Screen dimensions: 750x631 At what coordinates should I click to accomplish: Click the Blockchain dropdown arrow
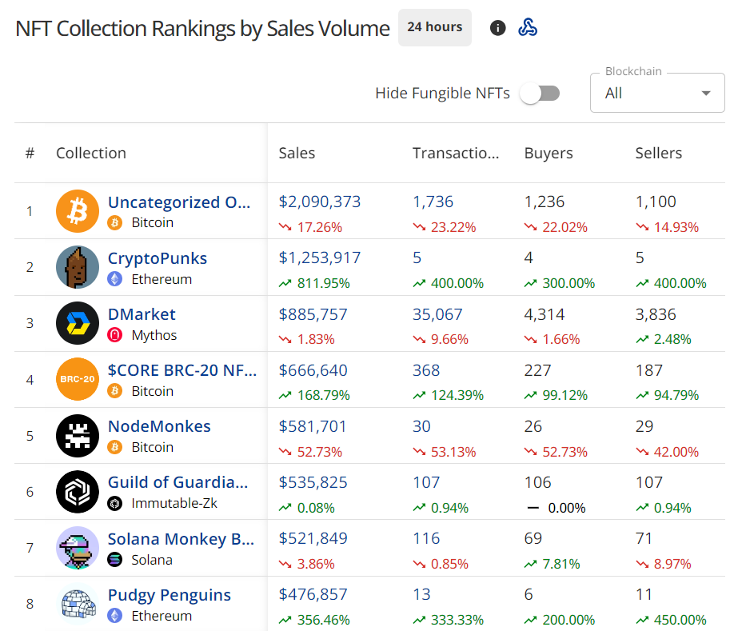705,94
